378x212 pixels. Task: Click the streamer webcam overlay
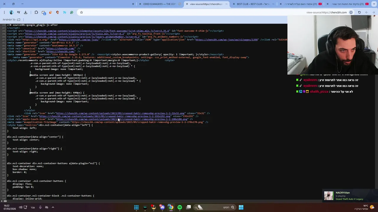click(333, 45)
